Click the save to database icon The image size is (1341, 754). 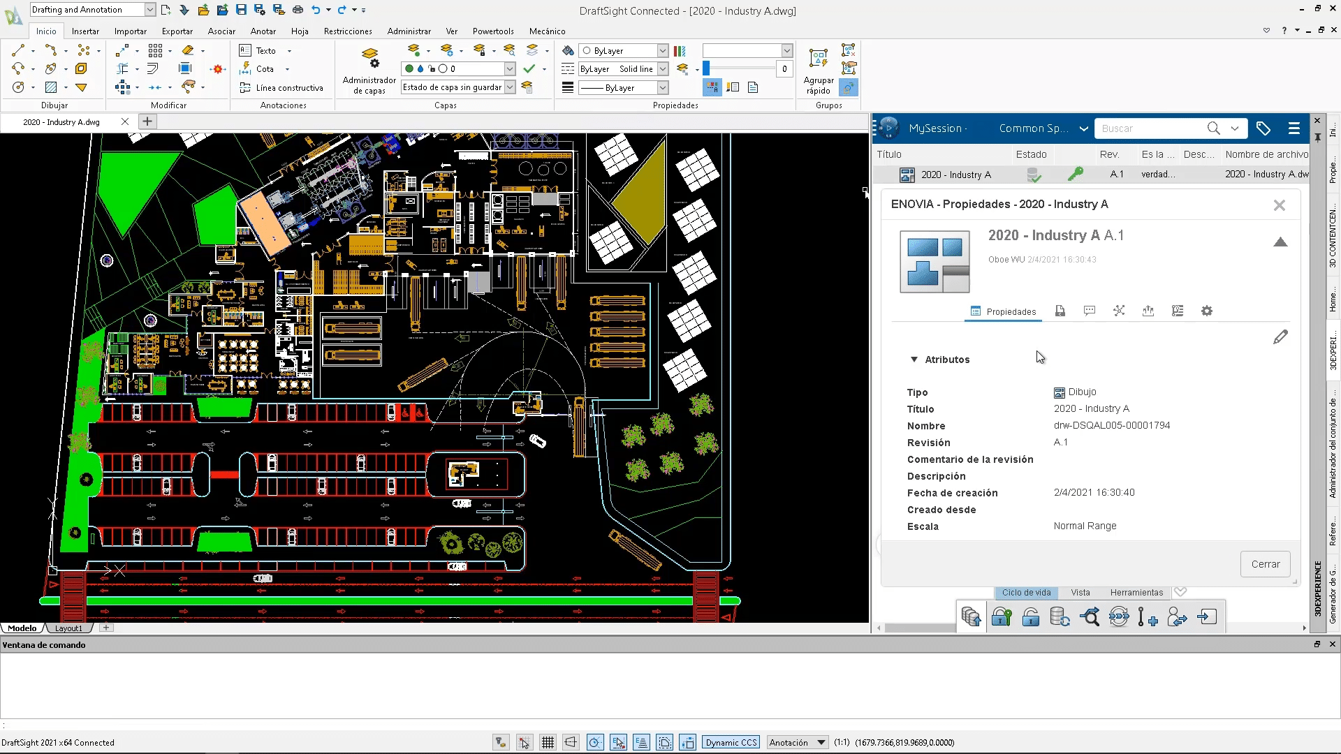[971, 617]
